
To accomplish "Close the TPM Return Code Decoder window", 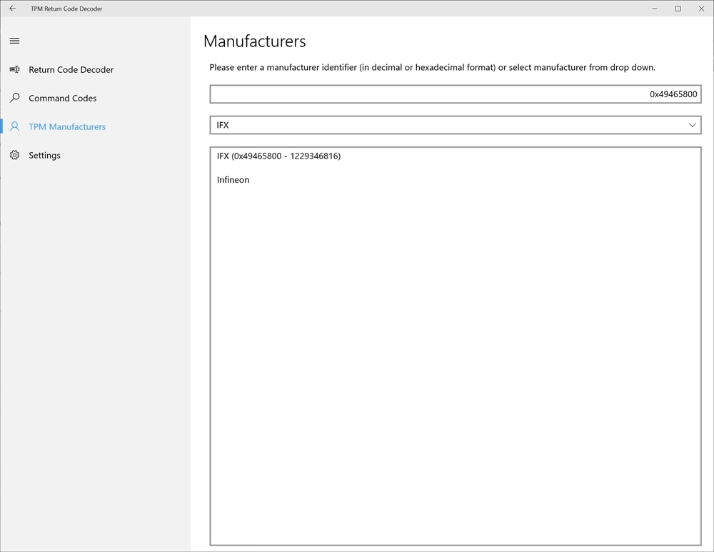I will [x=701, y=9].
